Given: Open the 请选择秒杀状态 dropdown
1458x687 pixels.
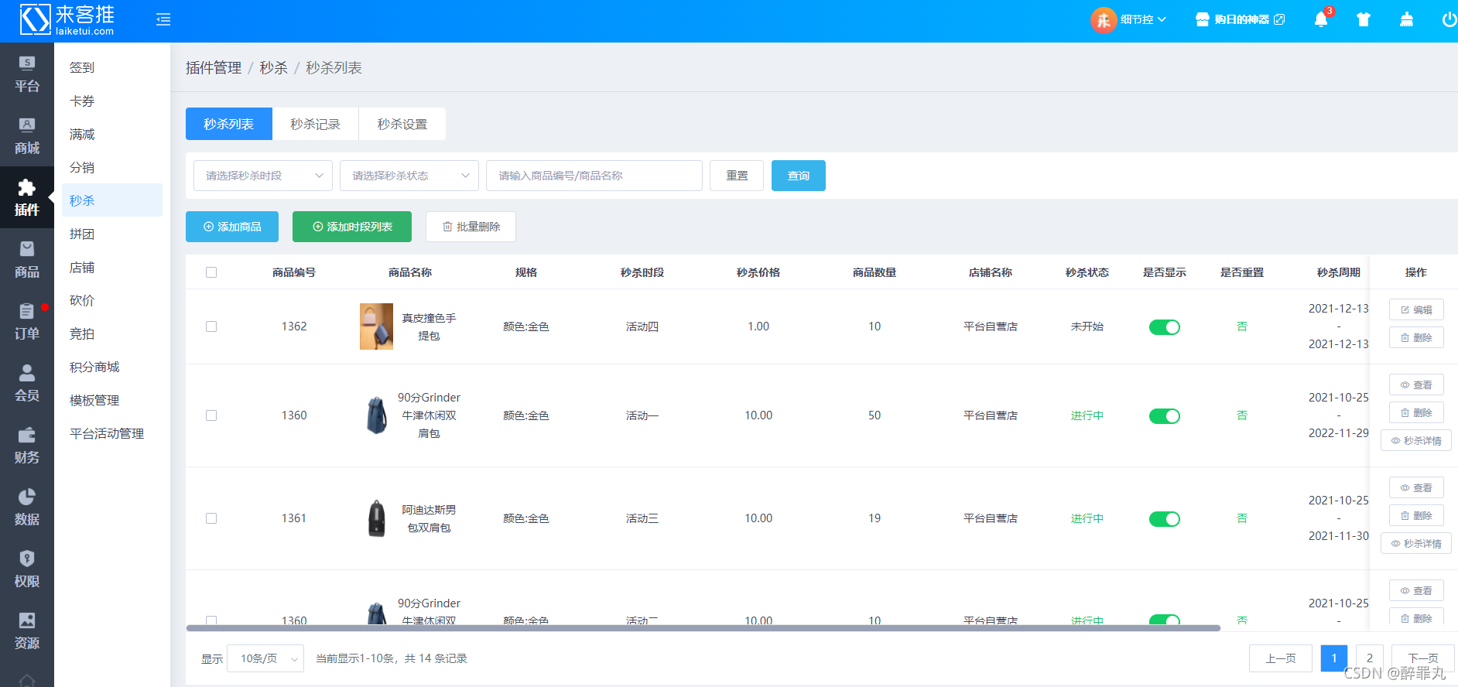Looking at the screenshot, I should [x=409, y=176].
